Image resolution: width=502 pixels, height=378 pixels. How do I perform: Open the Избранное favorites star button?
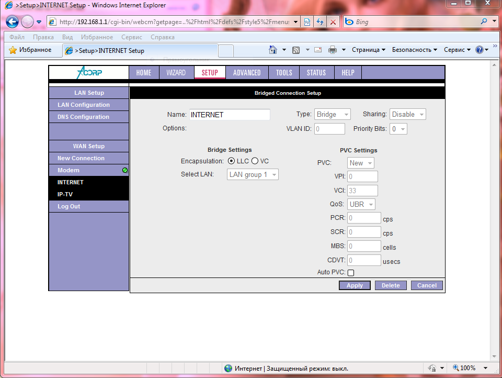click(x=30, y=50)
